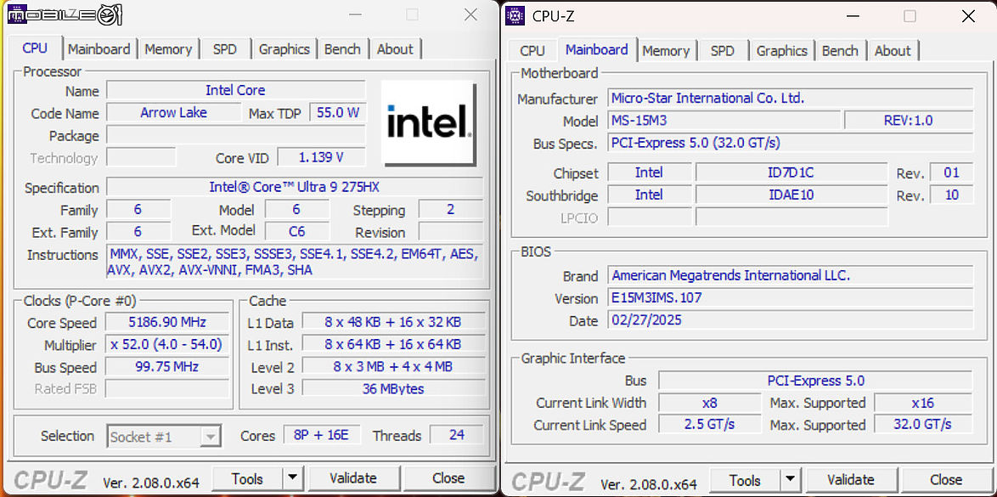Open Memory tab in right window
The height and width of the screenshot is (497, 997).
(x=666, y=50)
